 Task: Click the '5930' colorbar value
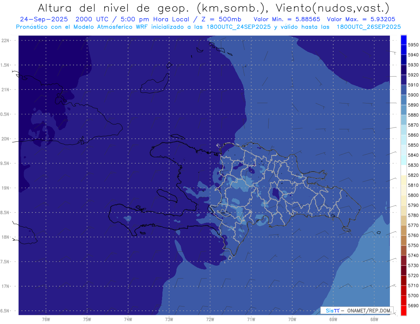click(413, 65)
